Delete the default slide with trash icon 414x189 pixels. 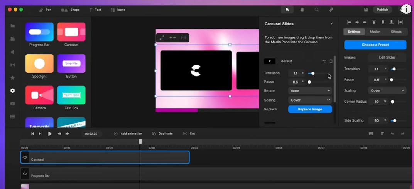(x=331, y=61)
